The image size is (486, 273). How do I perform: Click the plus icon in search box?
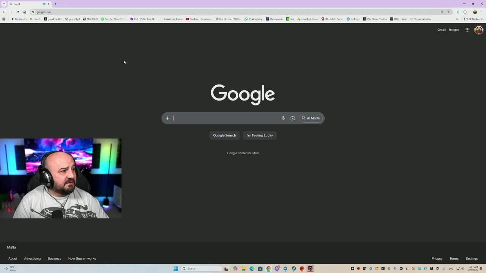pos(167,118)
